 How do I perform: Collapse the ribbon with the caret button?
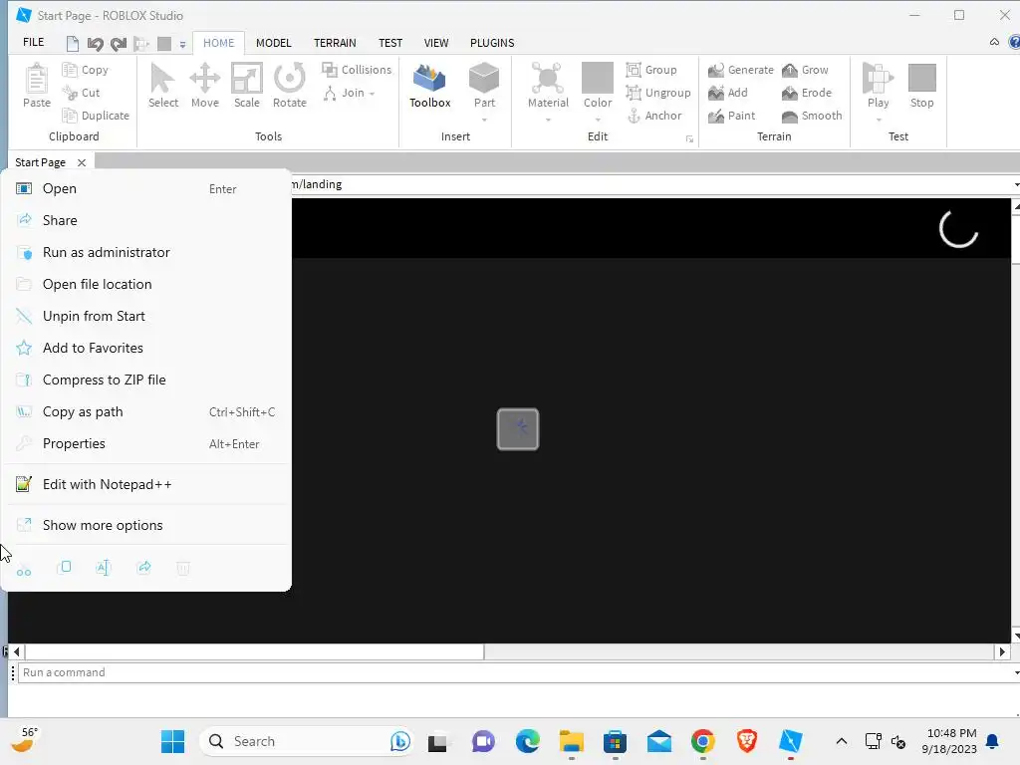pyautogui.click(x=994, y=42)
